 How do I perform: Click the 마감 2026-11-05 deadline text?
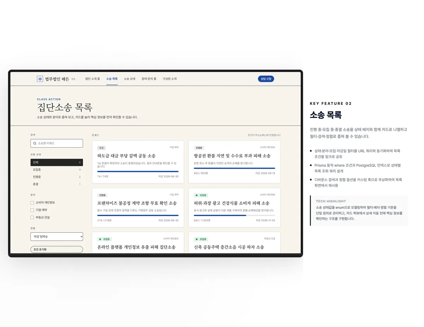tap(266, 220)
